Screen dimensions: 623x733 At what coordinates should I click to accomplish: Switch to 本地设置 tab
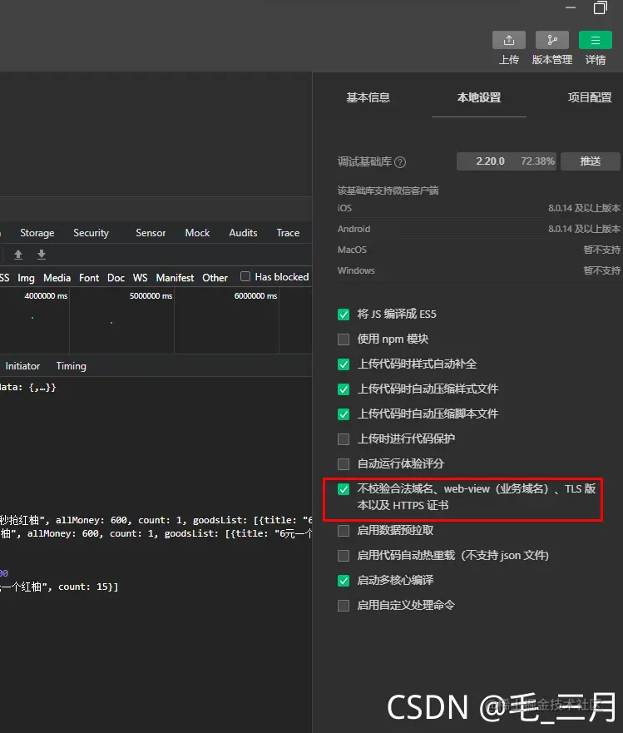(x=479, y=97)
